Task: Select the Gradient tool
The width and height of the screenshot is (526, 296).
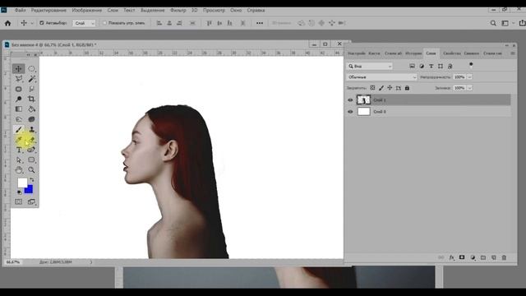Action: click(18, 109)
